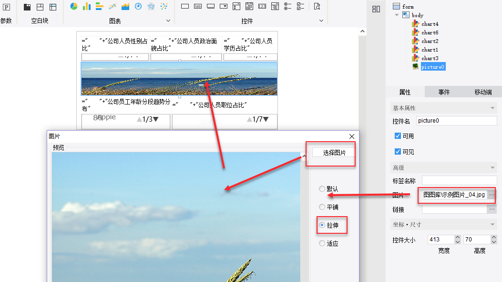Select the tile 平铺 radio option
502x282 pixels.
pyautogui.click(x=322, y=207)
